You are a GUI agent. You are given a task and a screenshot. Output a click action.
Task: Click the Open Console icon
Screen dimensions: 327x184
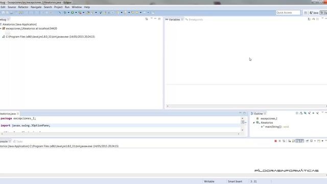click(319, 141)
